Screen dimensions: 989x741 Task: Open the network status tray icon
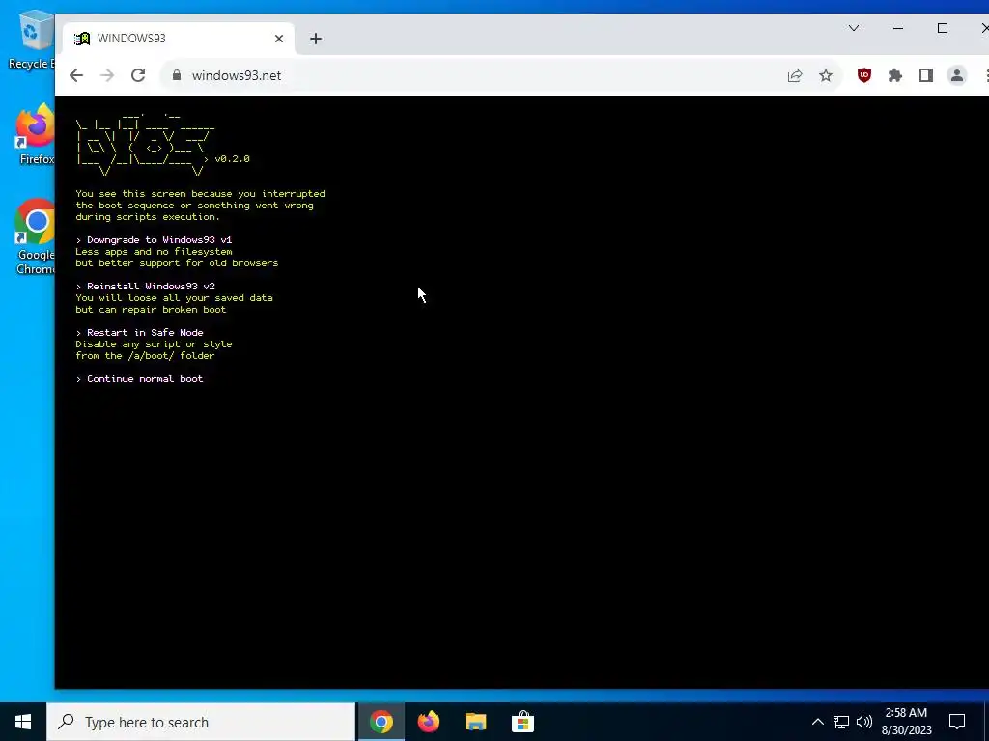841,722
